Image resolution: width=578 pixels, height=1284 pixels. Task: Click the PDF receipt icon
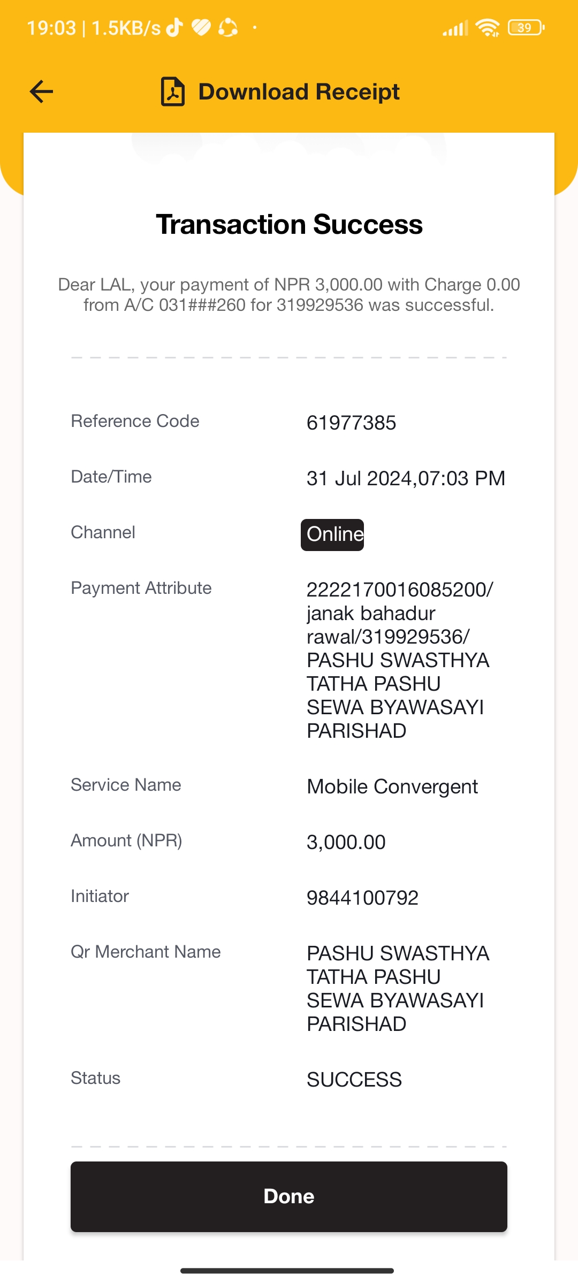pos(173,91)
